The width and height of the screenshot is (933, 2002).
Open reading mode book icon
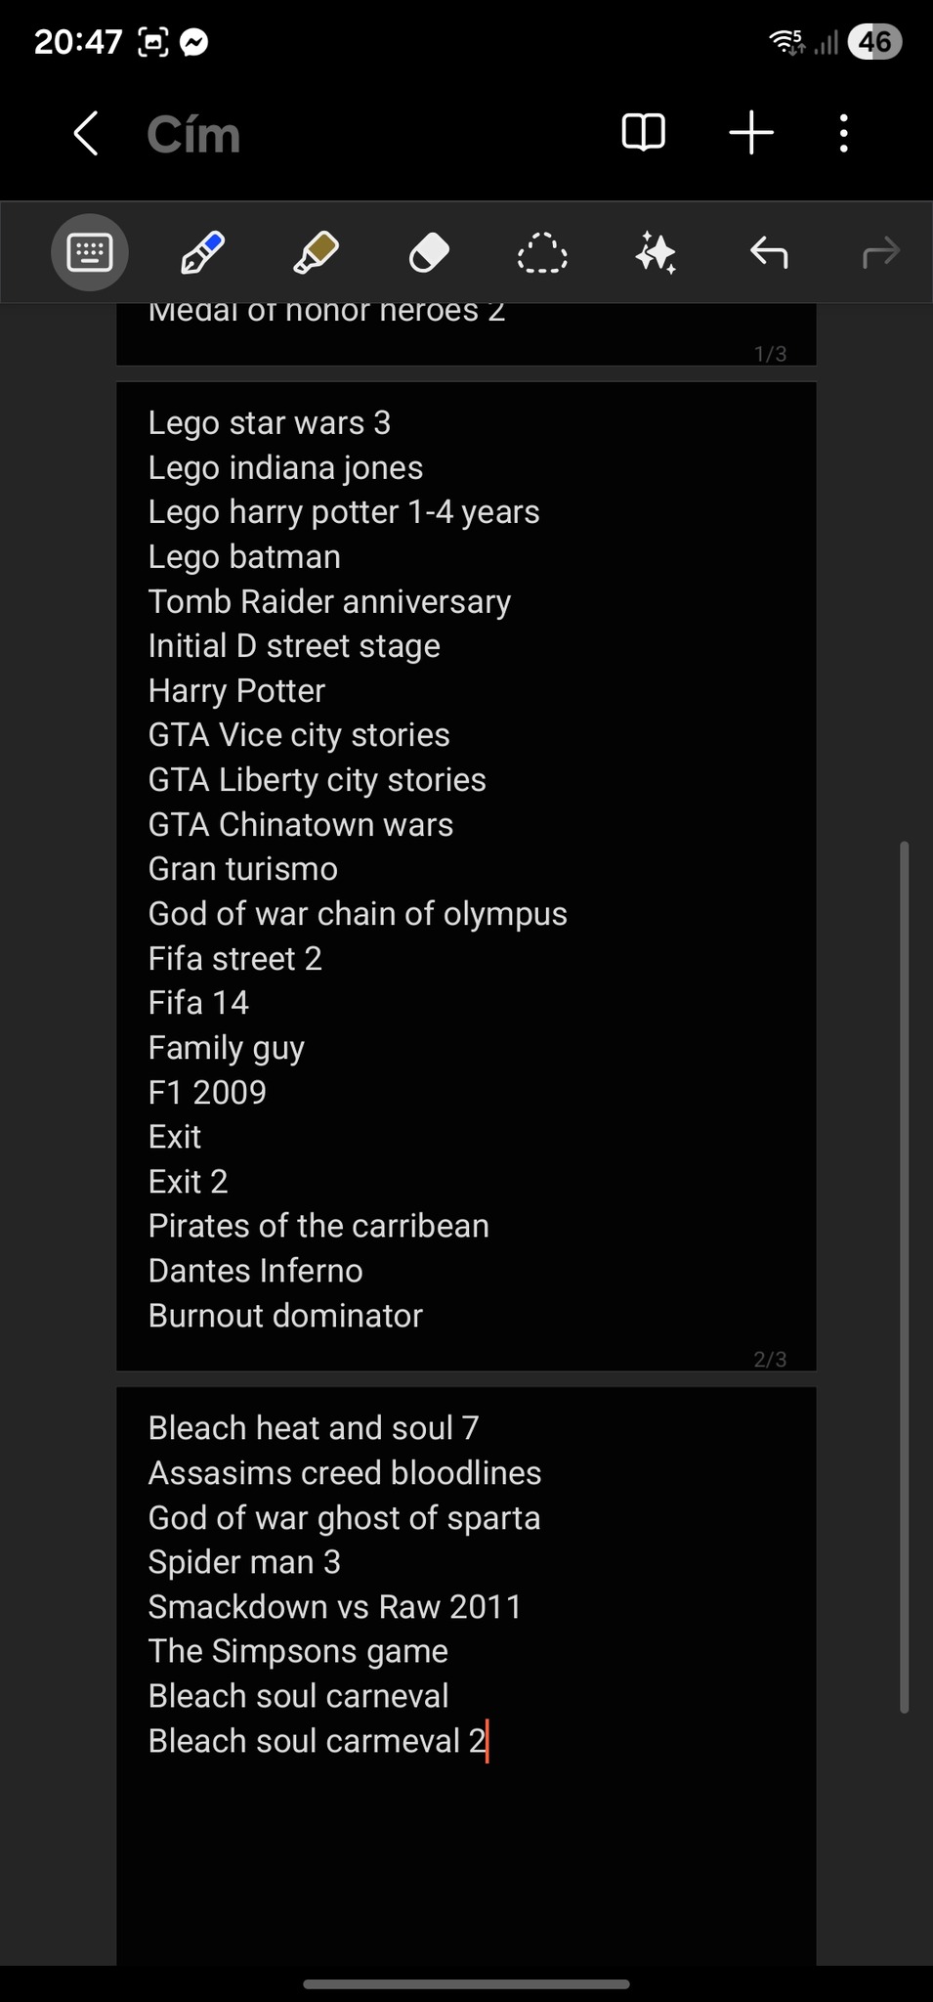(643, 133)
